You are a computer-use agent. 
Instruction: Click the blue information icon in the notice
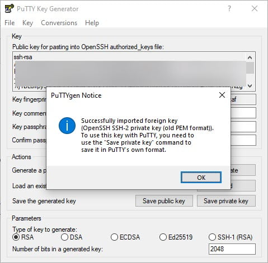[x=67, y=126]
